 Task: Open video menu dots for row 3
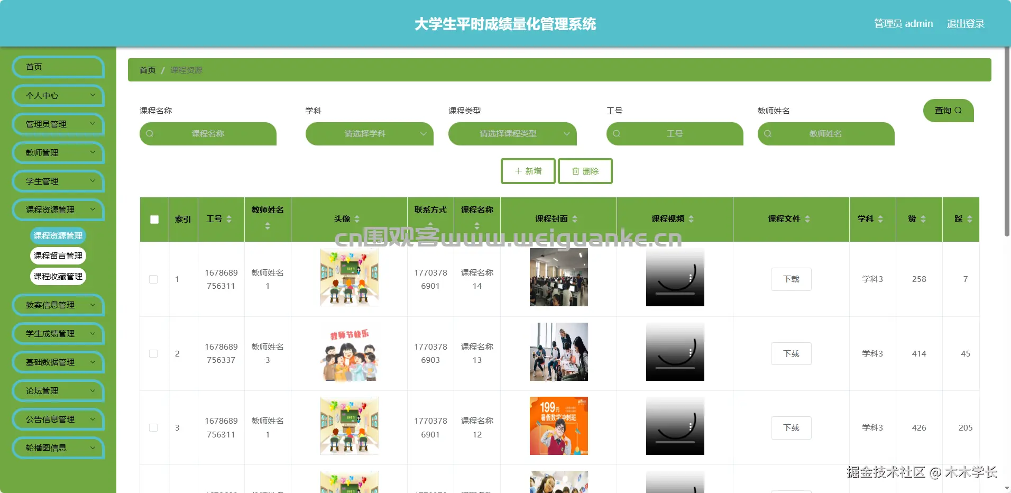(x=691, y=427)
